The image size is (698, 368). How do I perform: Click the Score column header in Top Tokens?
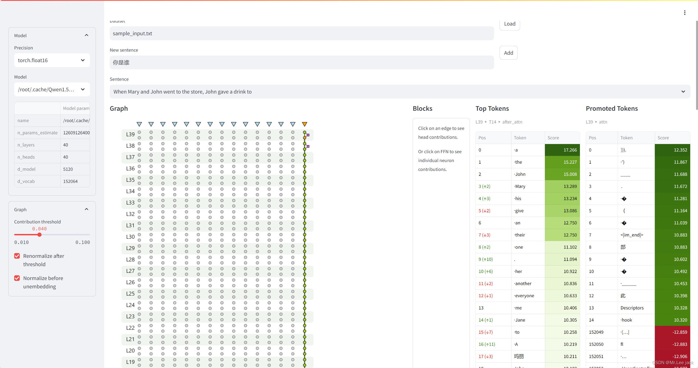tap(553, 138)
